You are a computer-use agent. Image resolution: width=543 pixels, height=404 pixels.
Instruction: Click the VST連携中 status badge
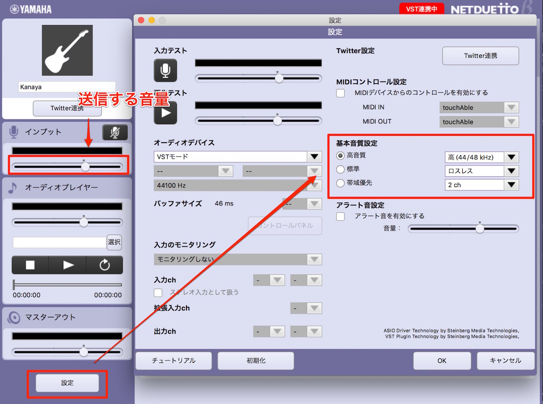(x=422, y=9)
